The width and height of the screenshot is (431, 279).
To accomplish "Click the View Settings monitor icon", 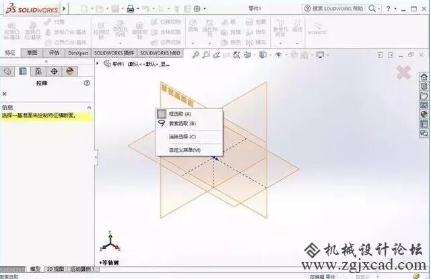I will pyautogui.click(x=321, y=54).
